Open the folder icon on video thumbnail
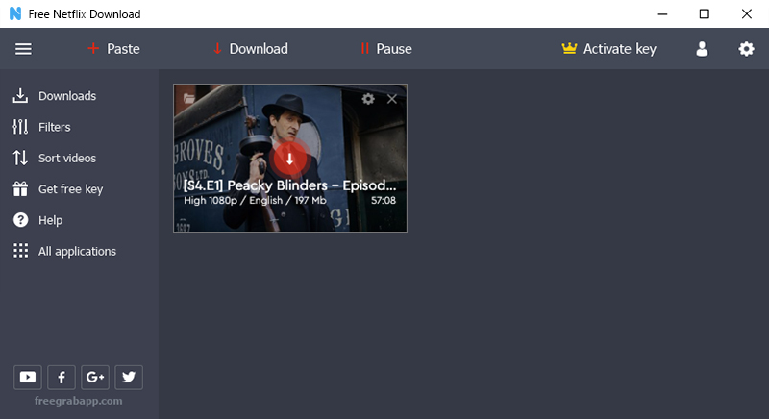This screenshot has height=419, width=769. coord(189,98)
